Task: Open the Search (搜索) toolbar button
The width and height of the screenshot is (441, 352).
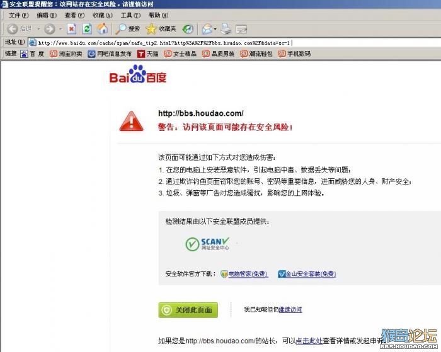Action: 128,29
